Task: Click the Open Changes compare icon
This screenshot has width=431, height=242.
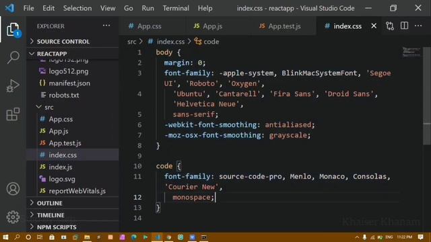Action: tap(390, 26)
